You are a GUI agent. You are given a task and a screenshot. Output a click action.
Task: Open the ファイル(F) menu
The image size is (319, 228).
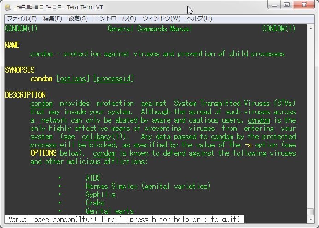tap(21, 18)
